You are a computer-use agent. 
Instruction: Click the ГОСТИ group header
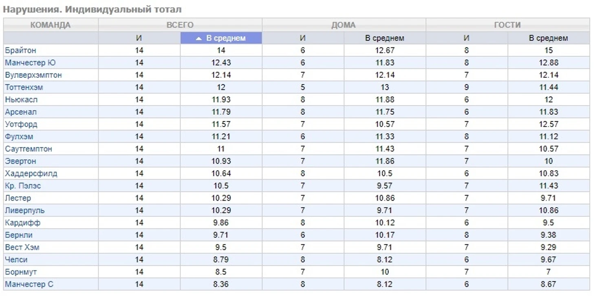(507, 25)
